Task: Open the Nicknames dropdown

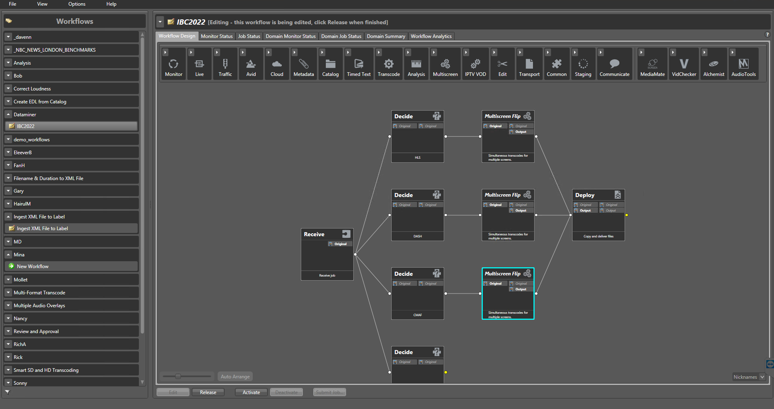Action: pyautogui.click(x=749, y=377)
